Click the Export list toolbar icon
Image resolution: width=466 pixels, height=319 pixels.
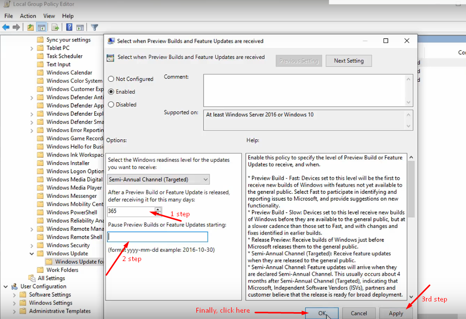pyautogui.click(x=55, y=27)
